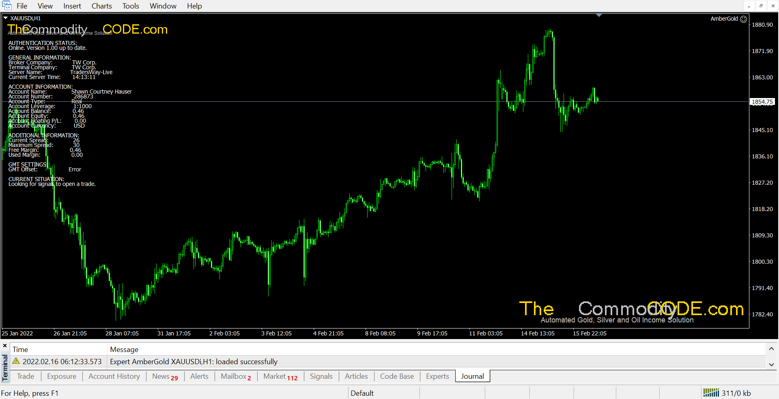
Task: Select the Mailbox tab
Action: tap(235, 376)
